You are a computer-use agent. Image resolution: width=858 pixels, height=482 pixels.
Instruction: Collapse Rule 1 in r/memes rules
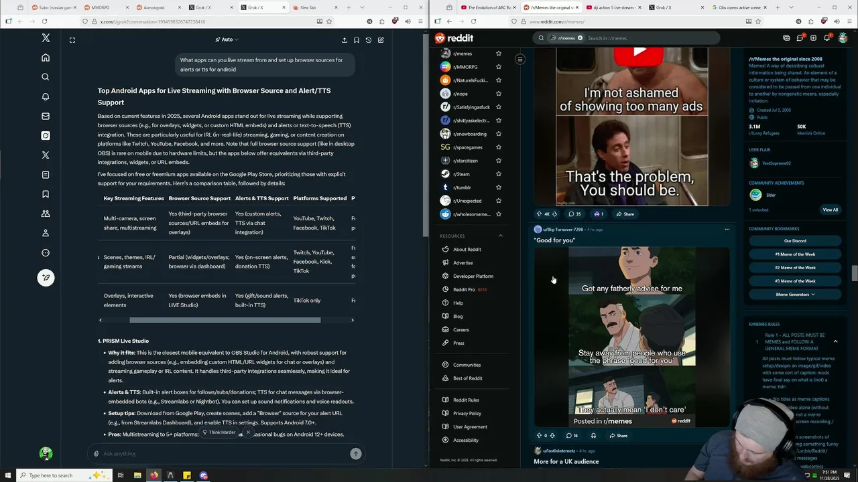(x=835, y=341)
